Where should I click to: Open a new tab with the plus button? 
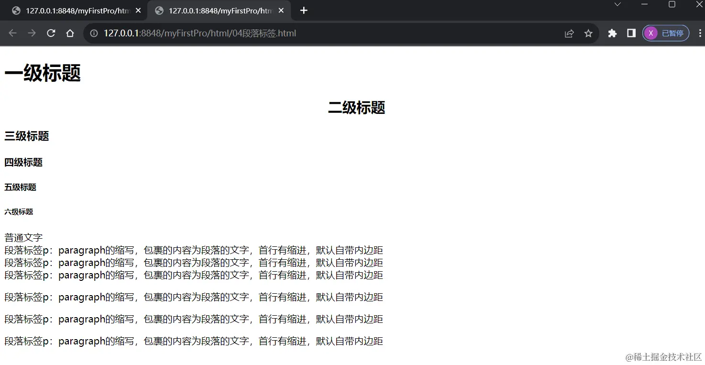(x=303, y=10)
